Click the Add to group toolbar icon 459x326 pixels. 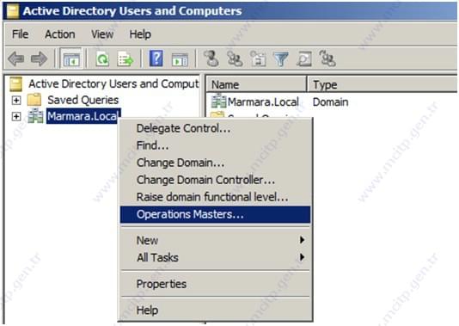327,58
